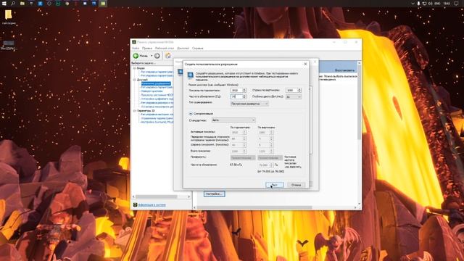The width and height of the screenshot is (464, 261).
Task: Open the Назад history dropdown arrow
Action: tap(152, 56)
